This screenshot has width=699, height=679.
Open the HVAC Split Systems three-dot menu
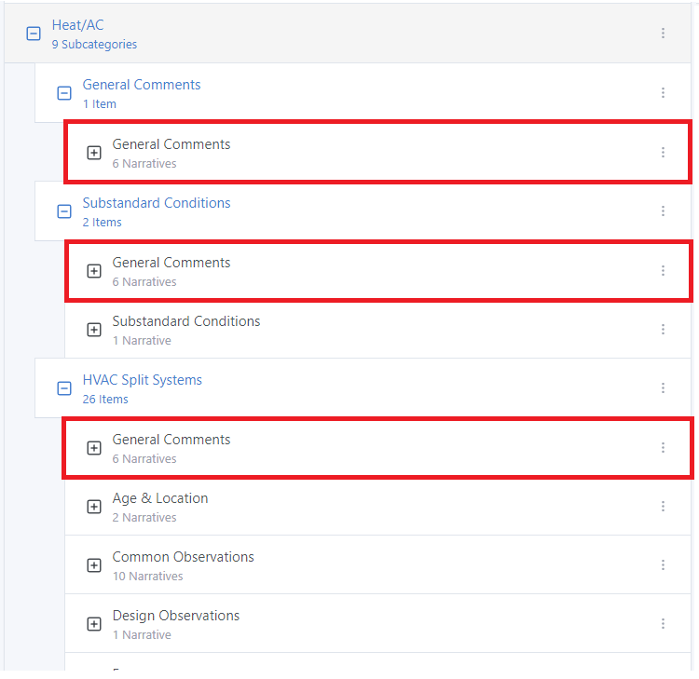point(663,388)
